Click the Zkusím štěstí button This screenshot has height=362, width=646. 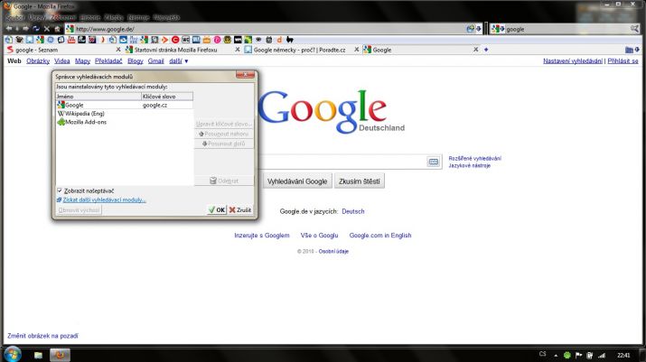[x=360, y=181]
